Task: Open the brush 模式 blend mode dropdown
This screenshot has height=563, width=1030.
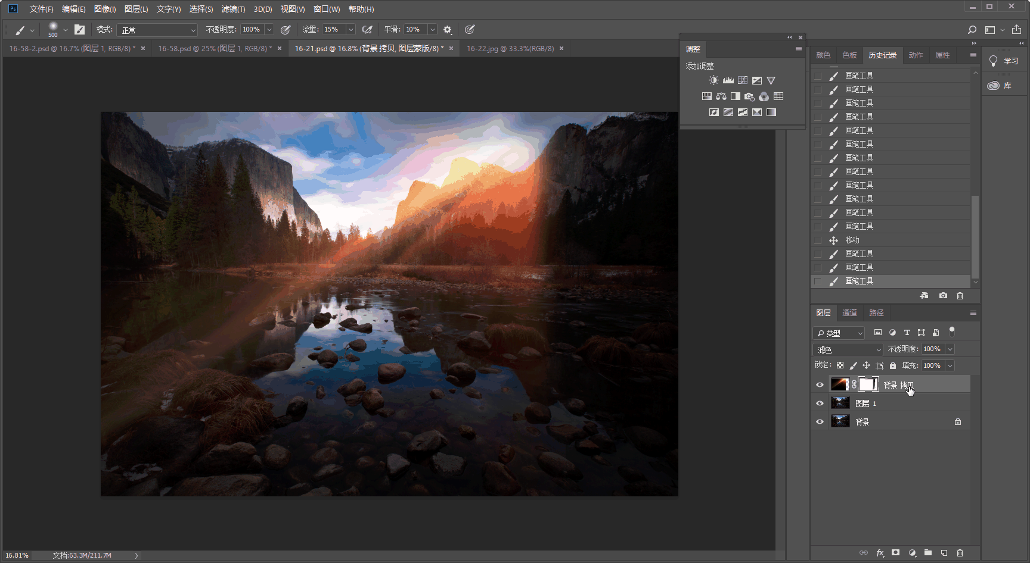Action: point(157,30)
